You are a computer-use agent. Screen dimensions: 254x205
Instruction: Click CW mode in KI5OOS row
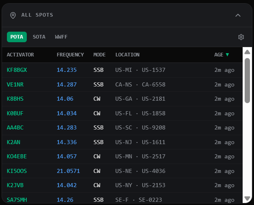[97, 171]
